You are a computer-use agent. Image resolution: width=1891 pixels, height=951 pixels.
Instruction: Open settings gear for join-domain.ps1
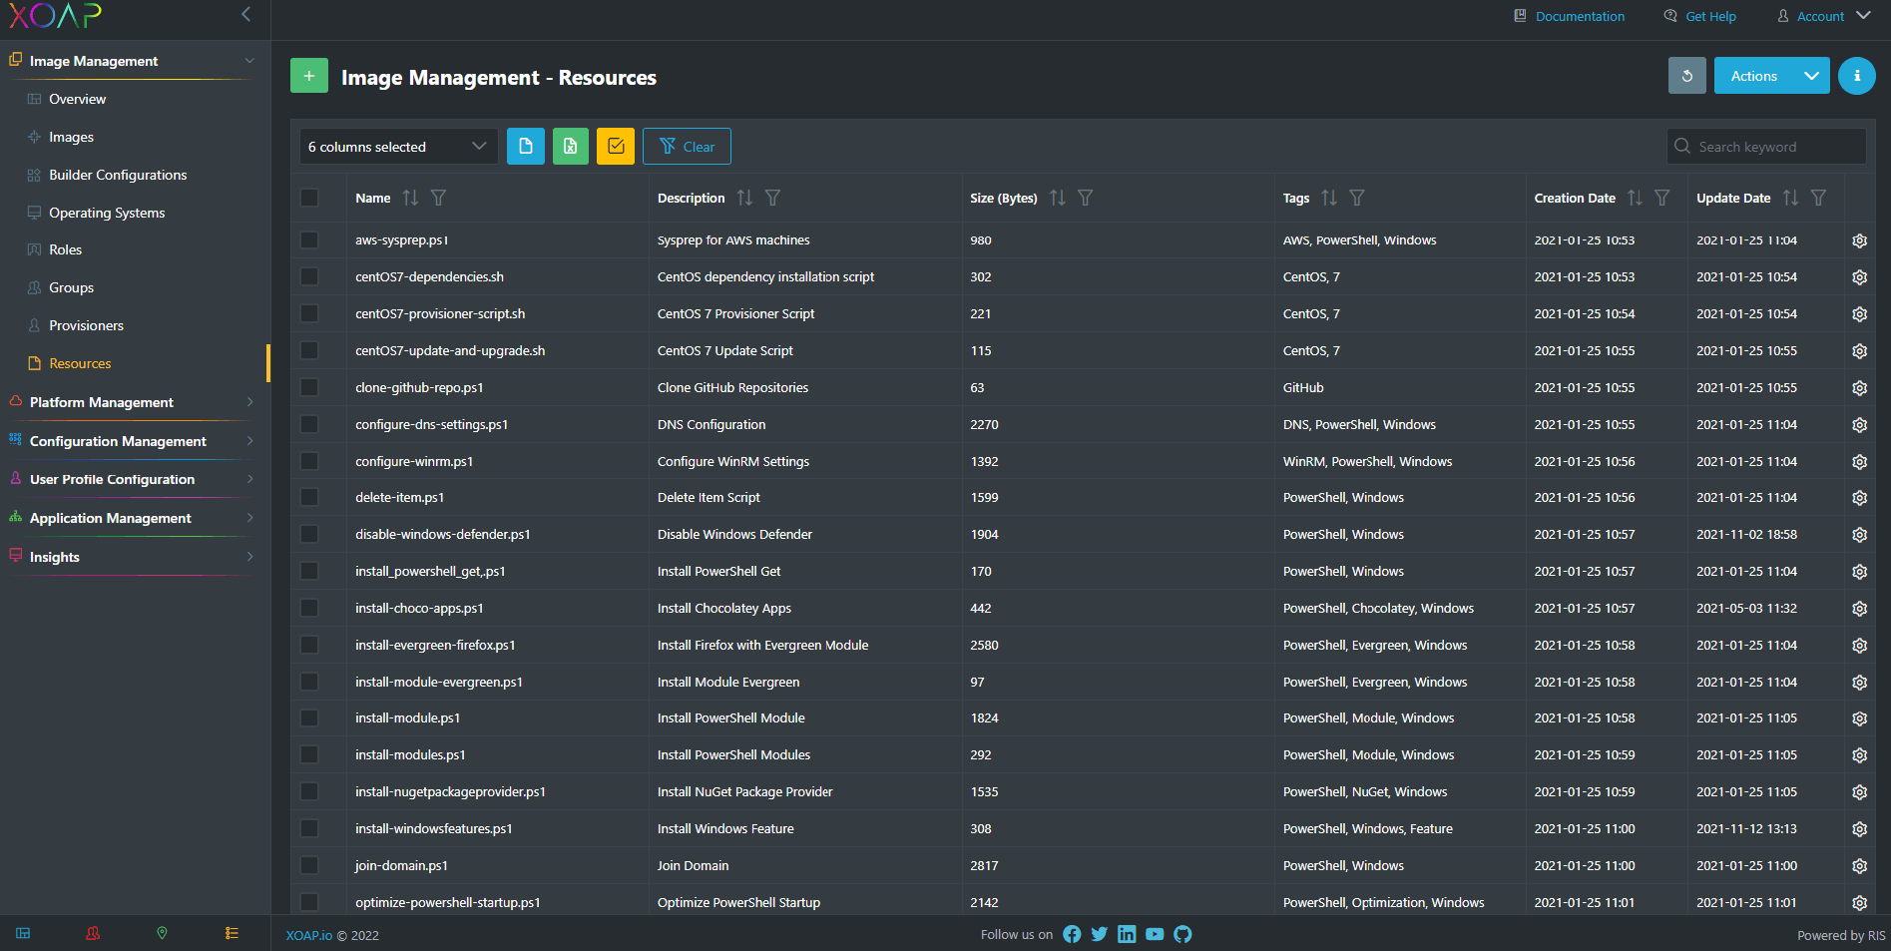point(1860,866)
